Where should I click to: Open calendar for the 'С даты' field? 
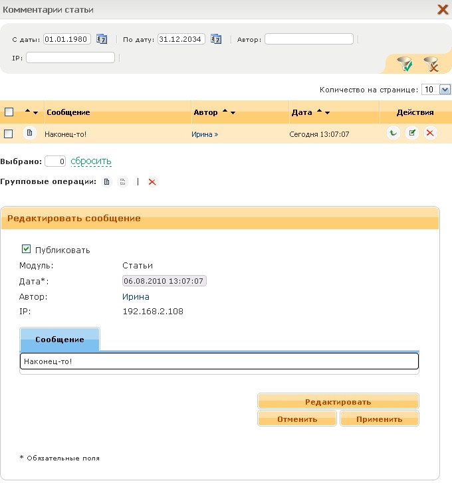102,39
